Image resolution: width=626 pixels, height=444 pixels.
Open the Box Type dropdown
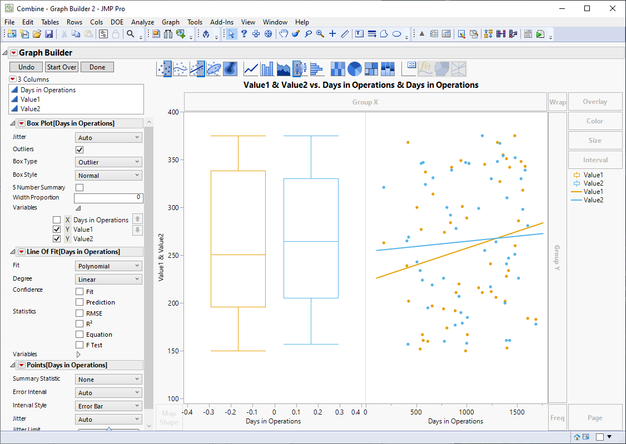(108, 162)
